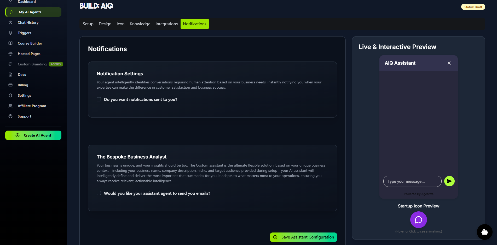Open Settings using the gear icon
This screenshot has width=497, height=245.
10,95
